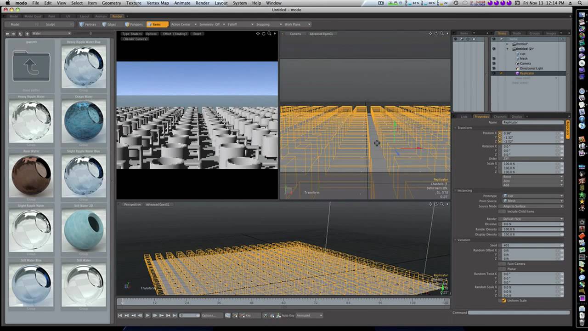588x331 pixels.
Task: Zoom icon in Perspective viewport
Action: tap(441, 204)
